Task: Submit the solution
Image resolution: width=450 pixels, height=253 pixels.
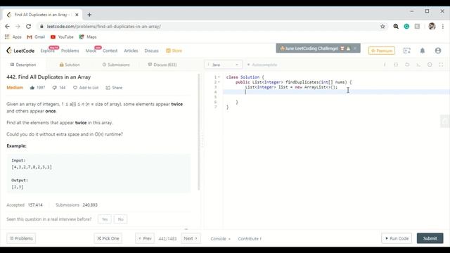Action: [430, 238]
